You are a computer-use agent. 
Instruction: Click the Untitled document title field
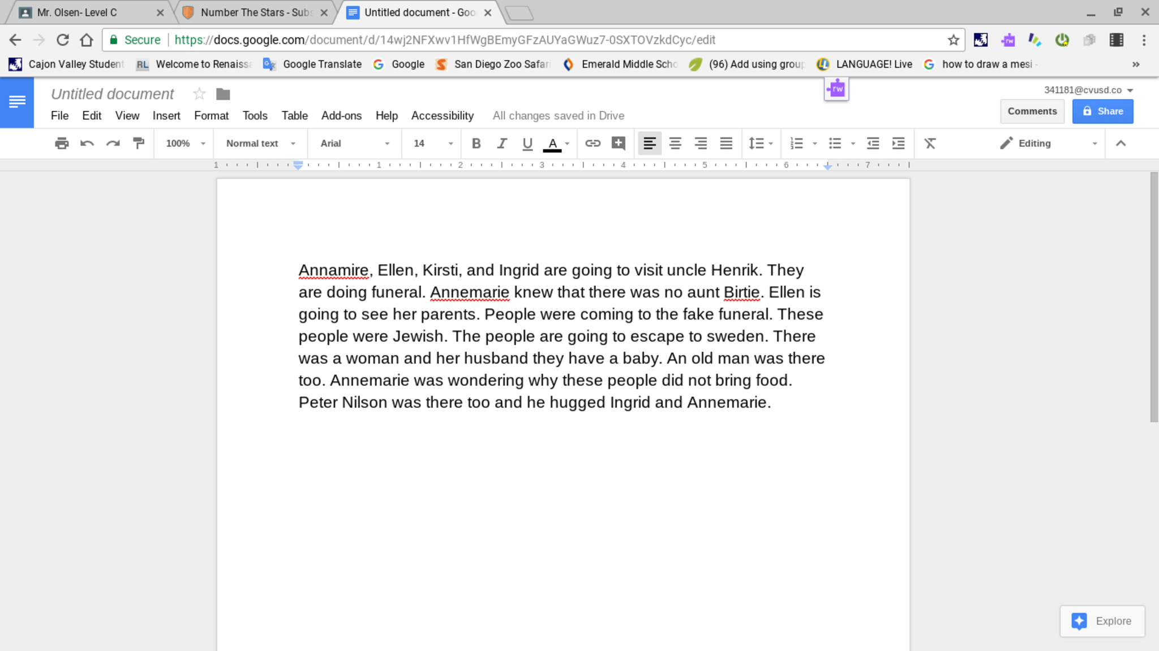(x=113, y=94)
